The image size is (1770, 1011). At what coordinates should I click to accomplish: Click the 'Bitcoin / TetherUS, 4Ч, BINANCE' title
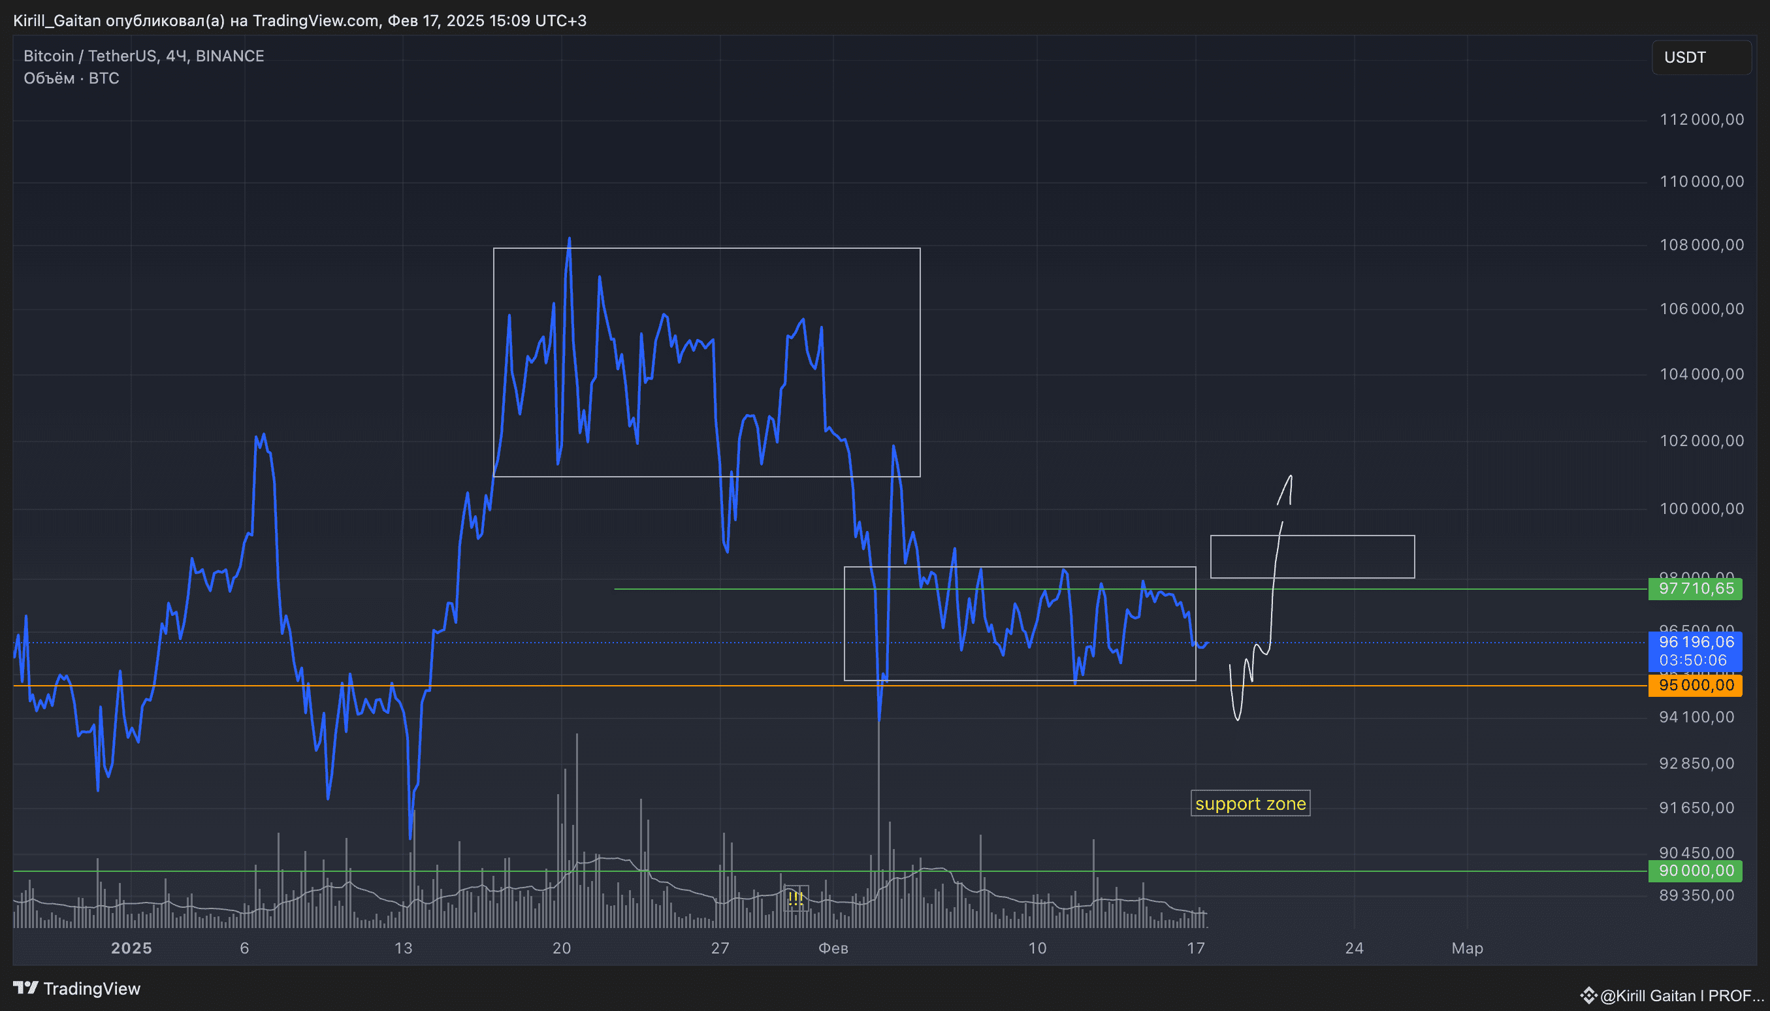tap(144, 56)
